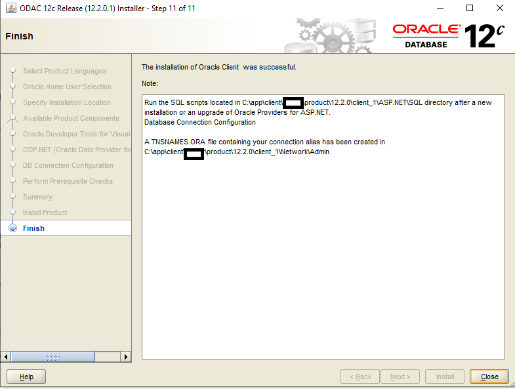Click the sidebar scroll left arrow

(6, 356)
